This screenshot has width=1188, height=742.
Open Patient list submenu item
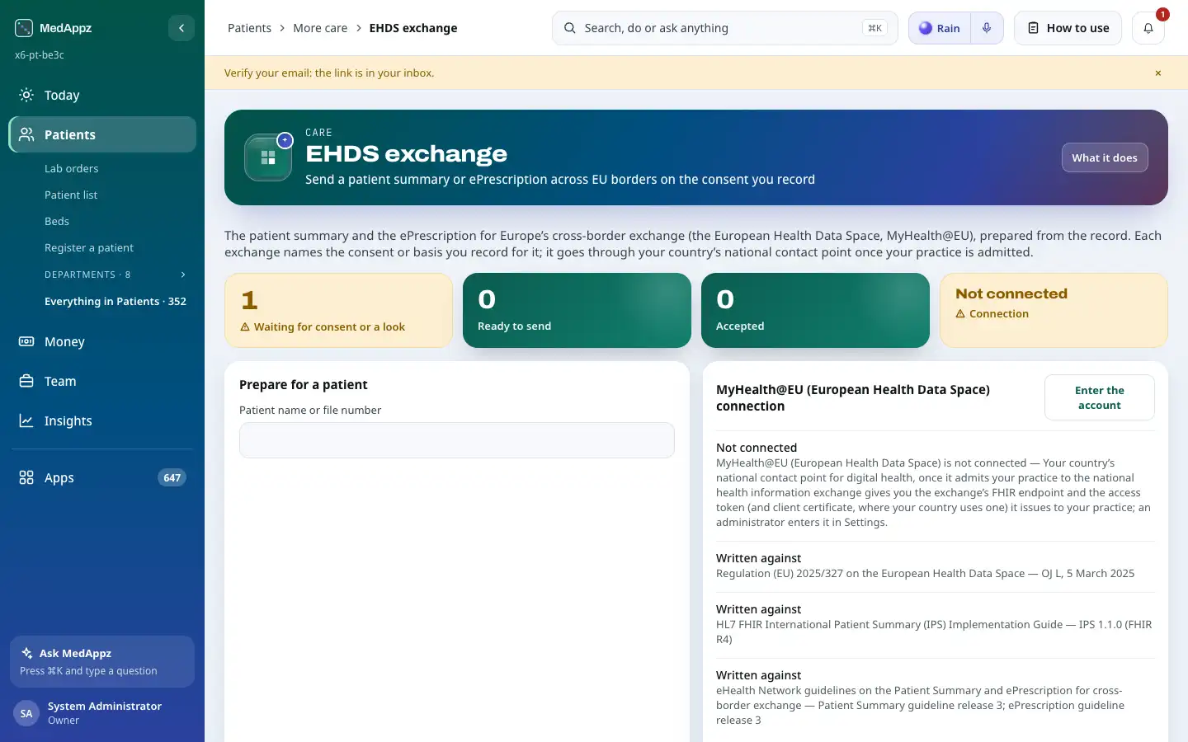tap(71, 195)
